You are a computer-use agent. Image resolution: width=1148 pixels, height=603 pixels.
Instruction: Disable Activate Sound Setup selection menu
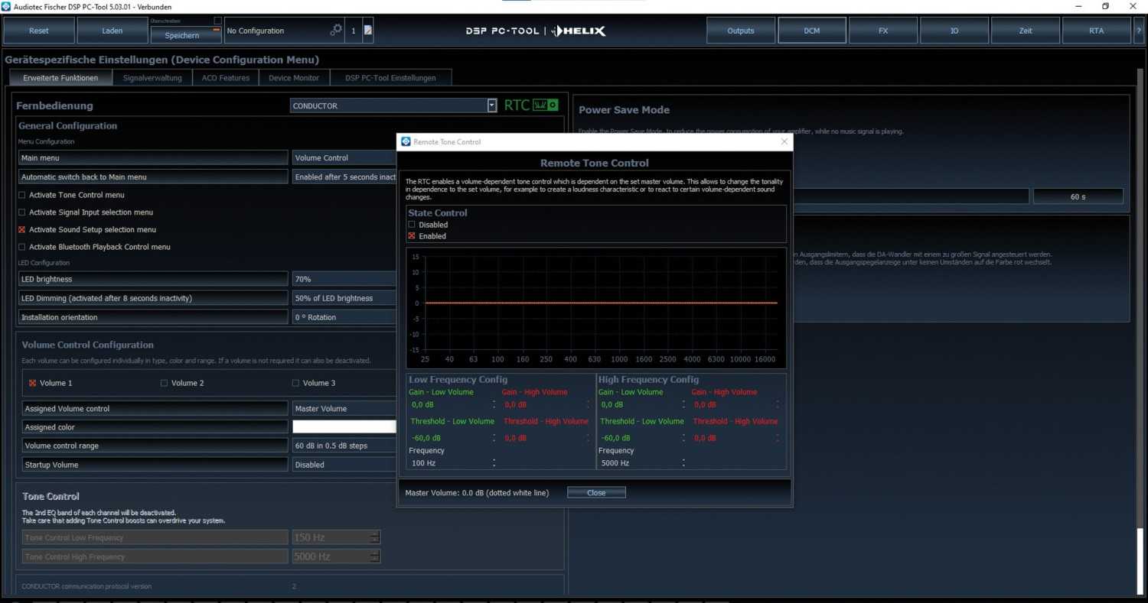click(22, 229)
